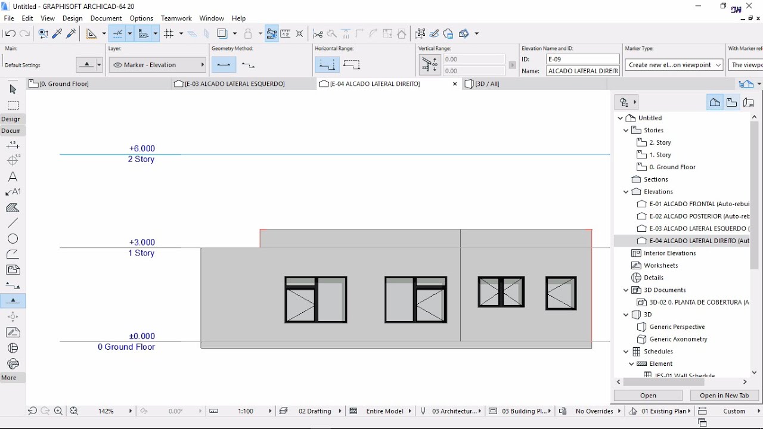Open the 02 Drafting layer combination dropdown
This screenshot has height=429, width=763.
[315, 411]
